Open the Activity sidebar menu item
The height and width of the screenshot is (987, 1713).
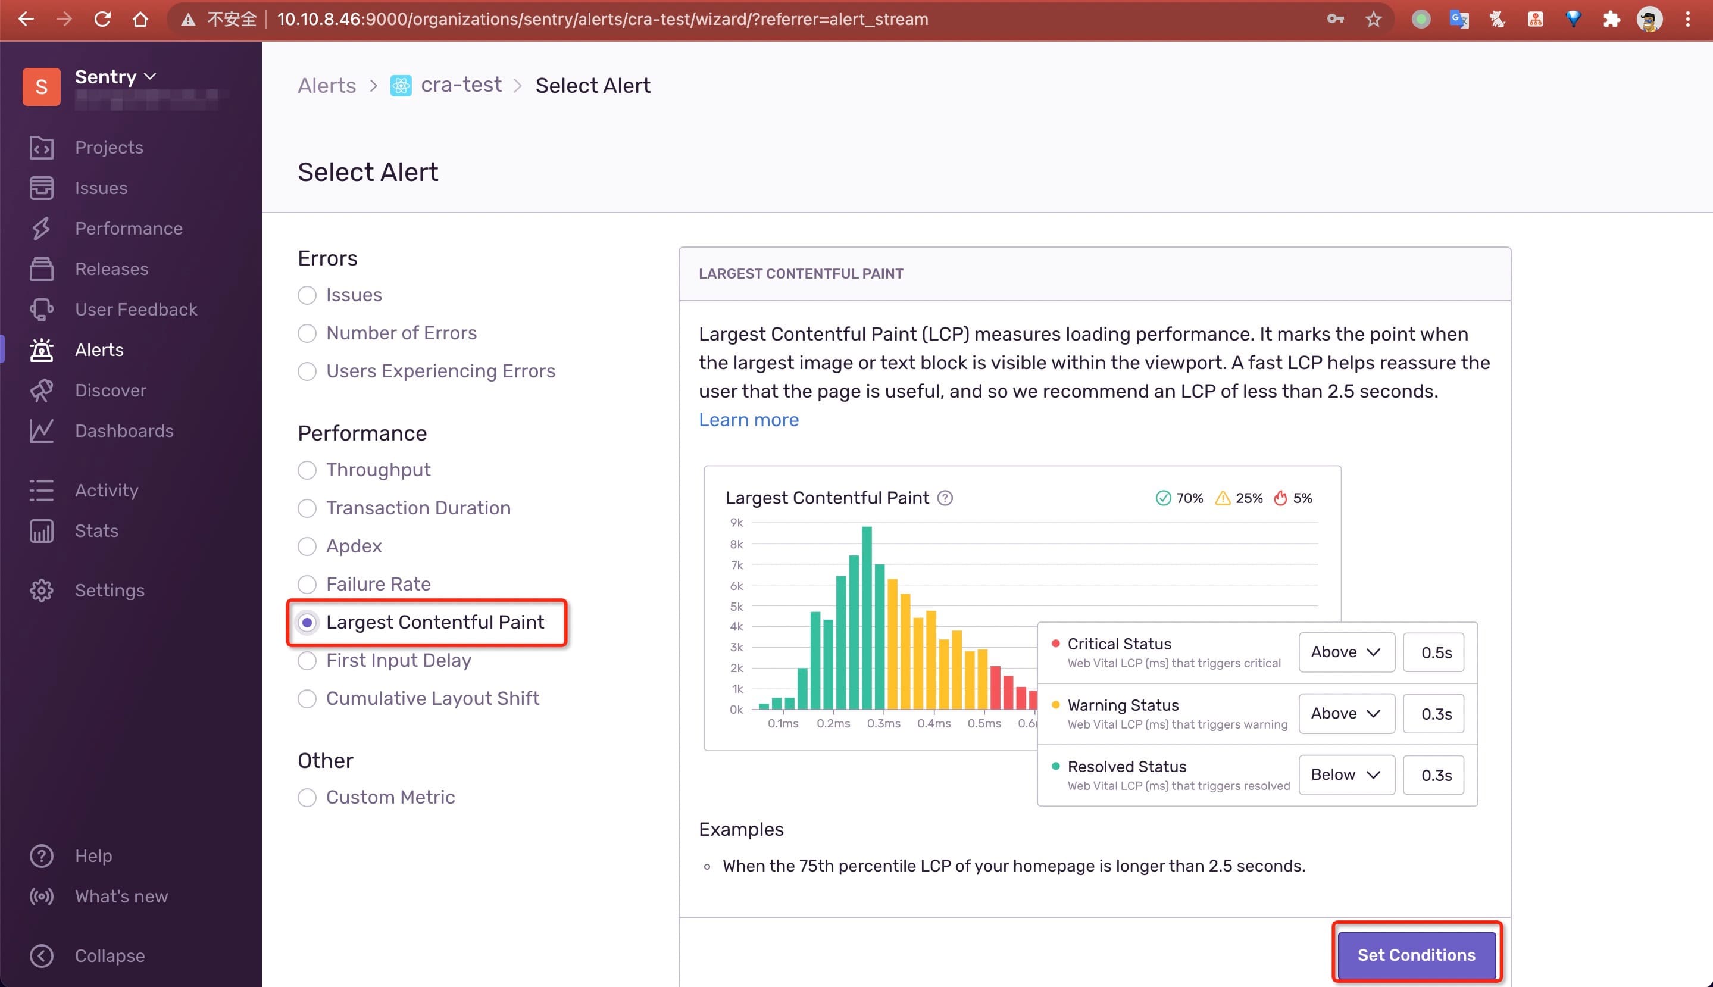coord(107,490)
